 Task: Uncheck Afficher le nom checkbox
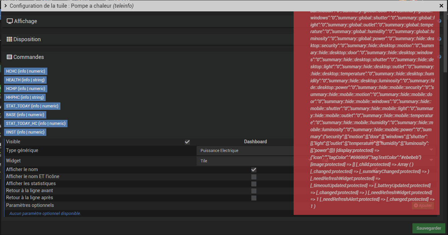(x=254, y=170)
